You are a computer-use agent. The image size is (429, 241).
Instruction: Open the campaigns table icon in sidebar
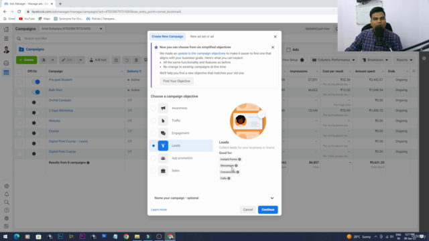6,73
